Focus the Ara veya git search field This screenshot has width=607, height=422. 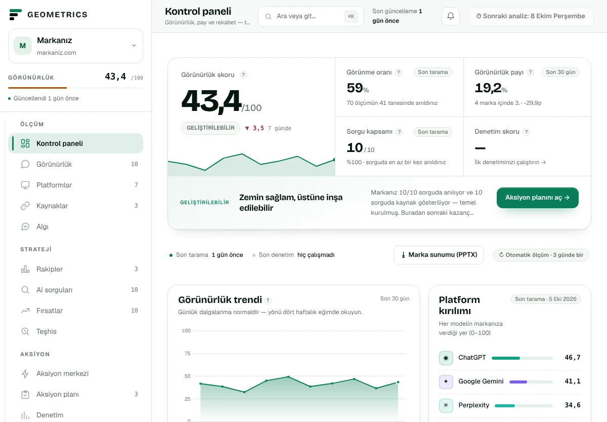pos(311,16)
